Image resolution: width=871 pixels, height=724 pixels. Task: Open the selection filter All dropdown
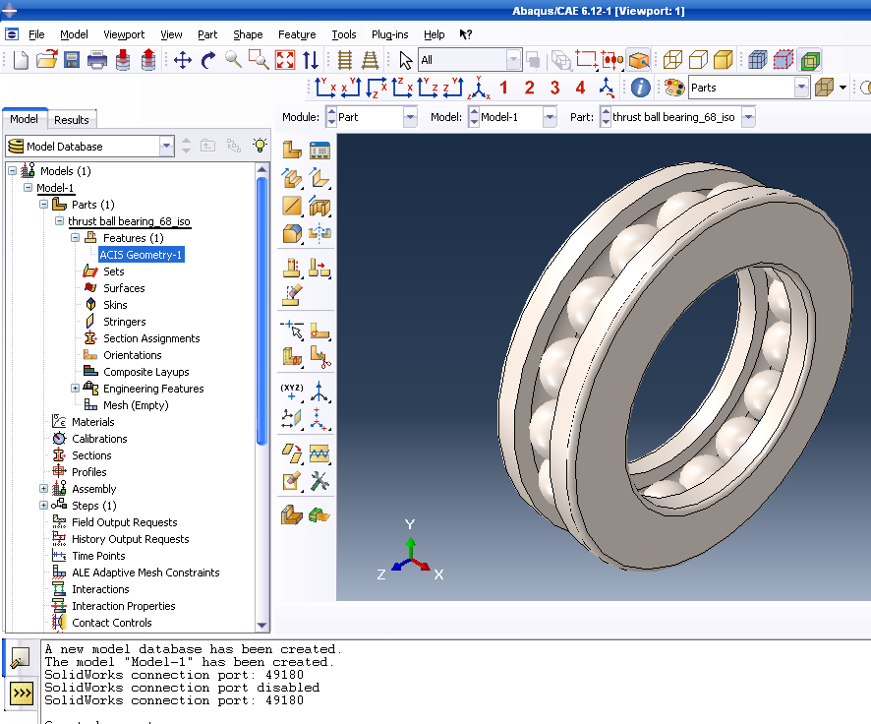point(513,60)
